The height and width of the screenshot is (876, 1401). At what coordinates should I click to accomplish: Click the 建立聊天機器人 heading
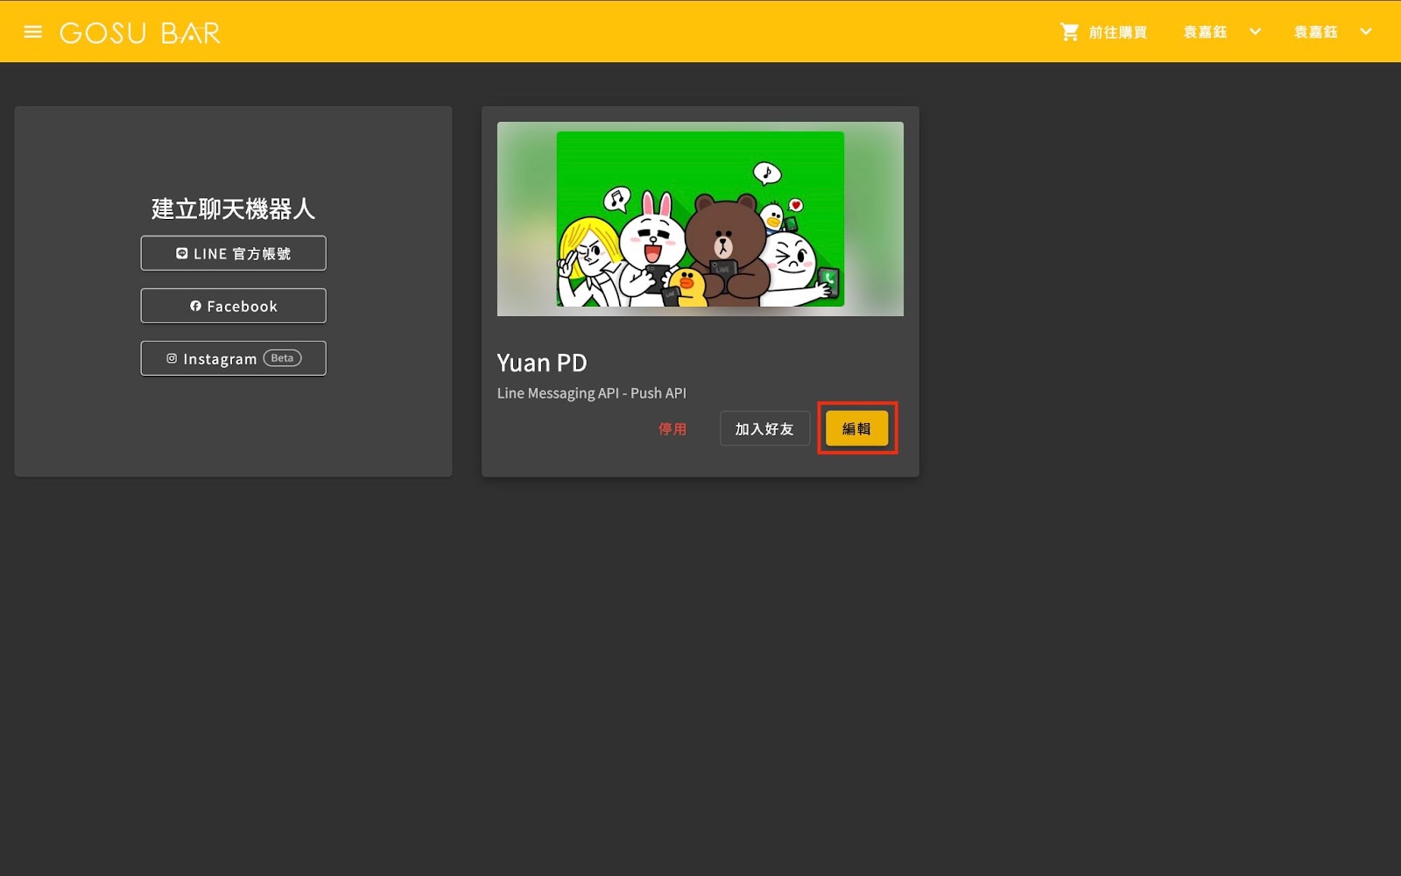233,208
